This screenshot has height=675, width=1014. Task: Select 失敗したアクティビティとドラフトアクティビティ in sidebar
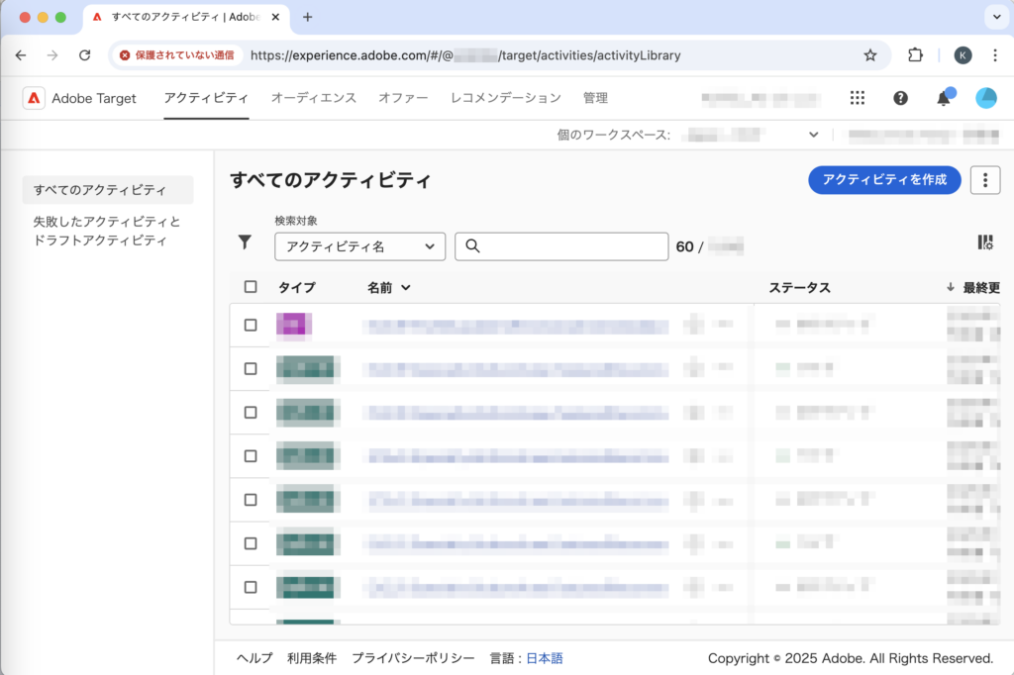tap(107, 231)
